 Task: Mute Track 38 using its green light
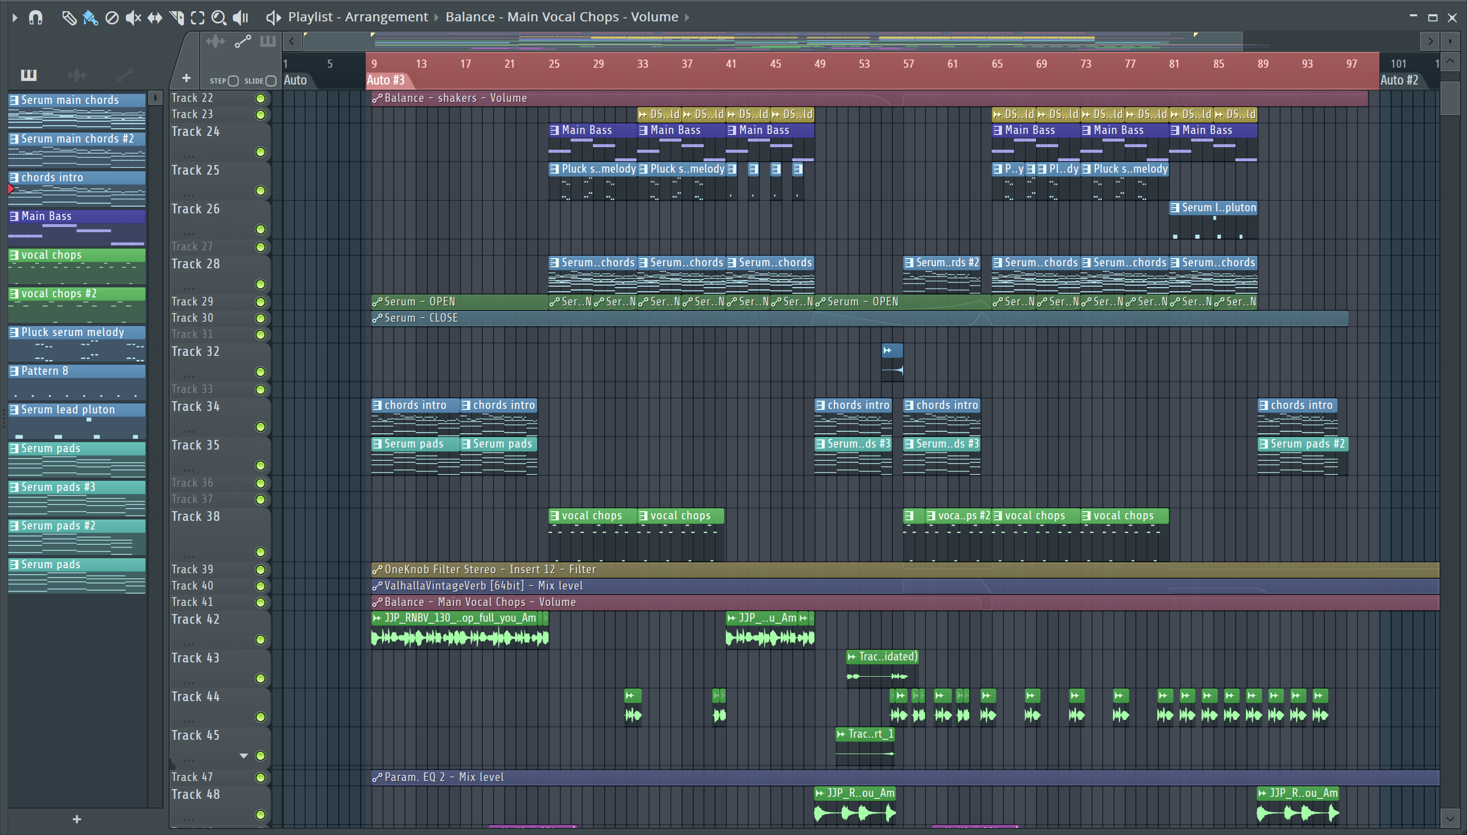pos(260,552)
